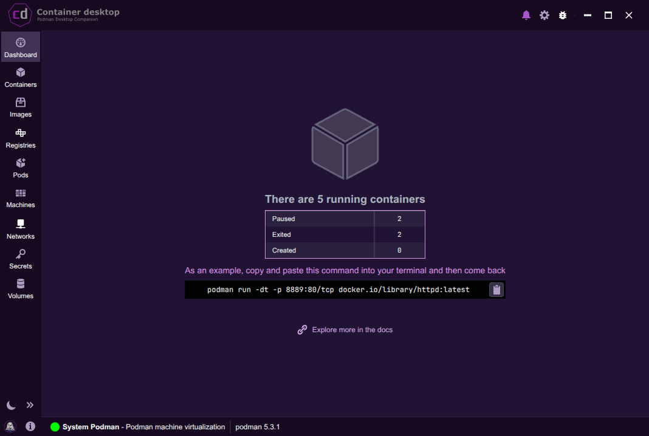Click the podman 5.3.1 version text

tap(258, 427)
